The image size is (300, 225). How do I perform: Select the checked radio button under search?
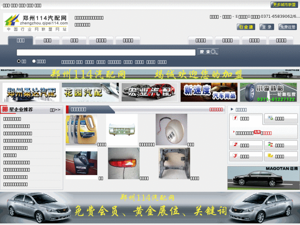19,61
